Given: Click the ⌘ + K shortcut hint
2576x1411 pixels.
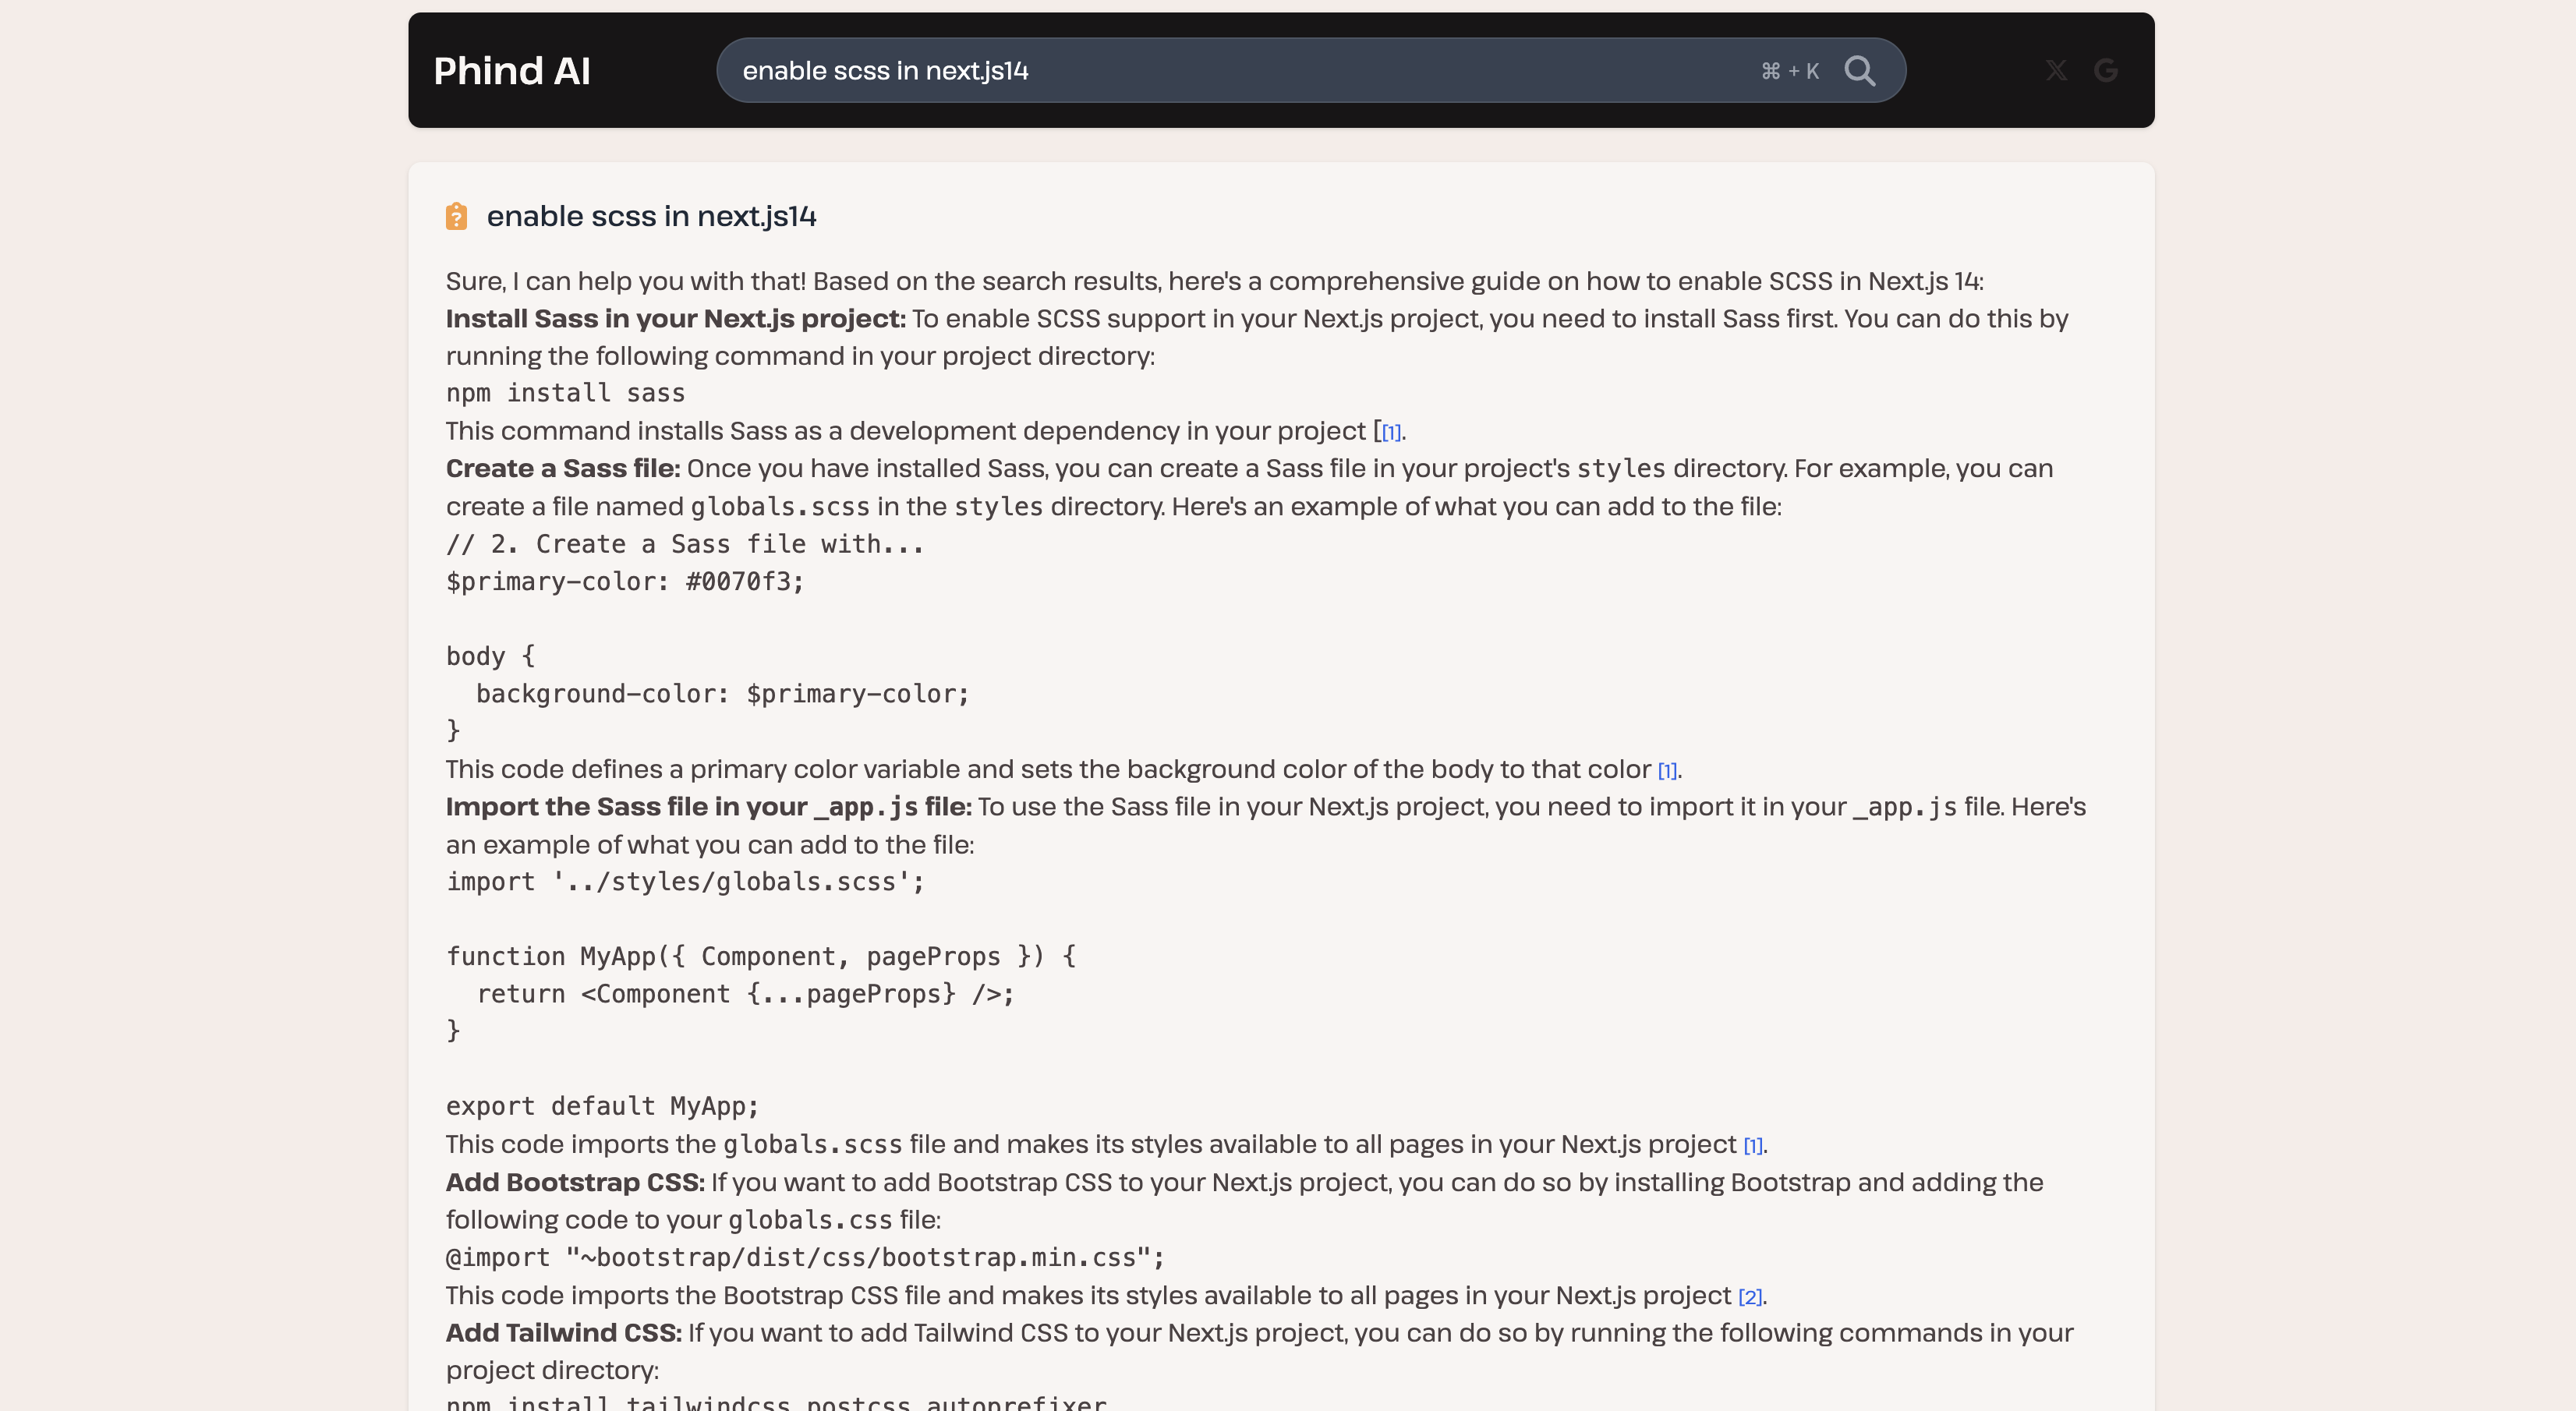Looking at the screenshot, I should tap(1790, 71).
